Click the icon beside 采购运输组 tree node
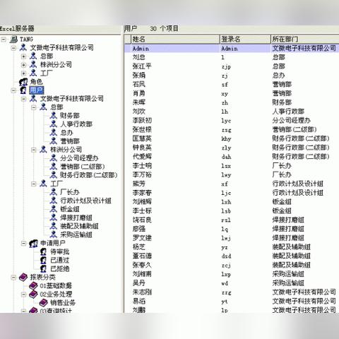 coord(54,234)
